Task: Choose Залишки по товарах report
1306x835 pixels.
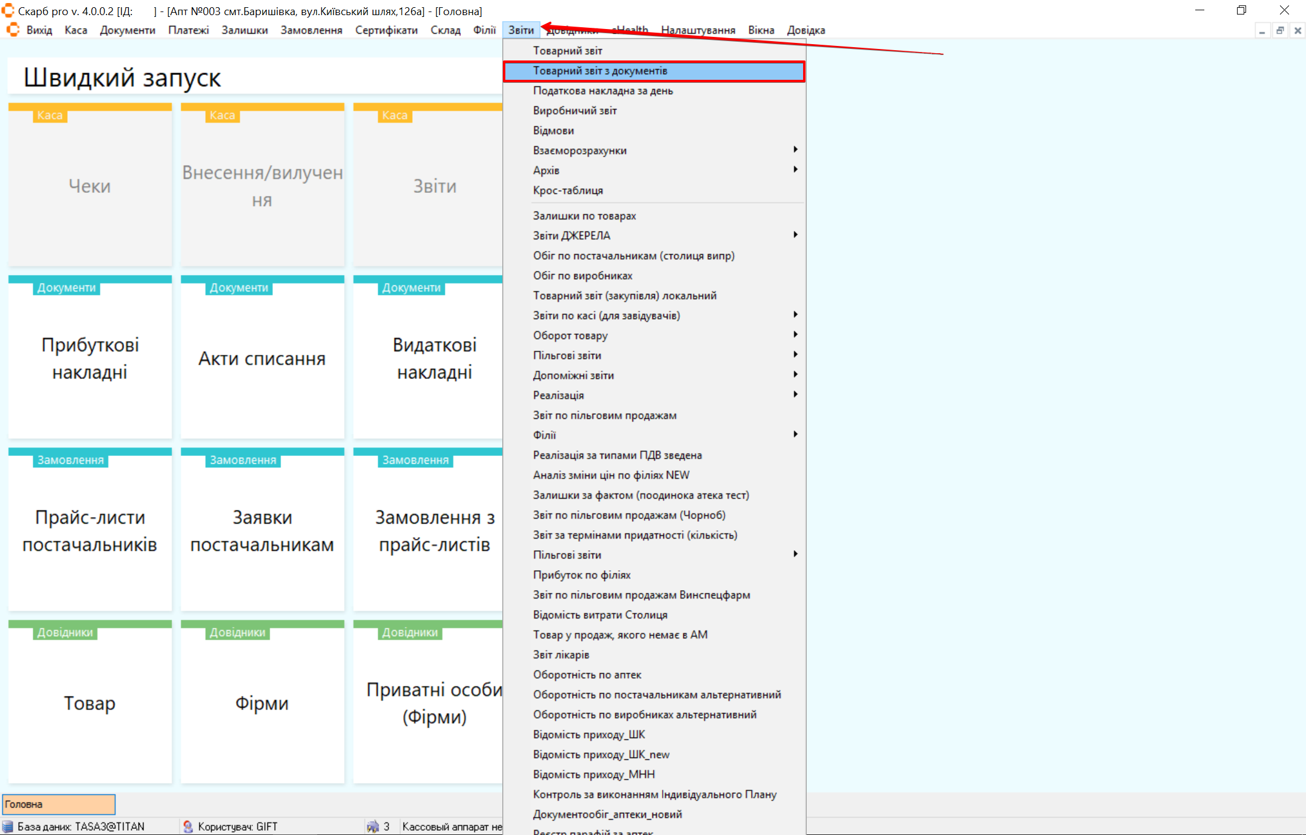Action: 584,216
